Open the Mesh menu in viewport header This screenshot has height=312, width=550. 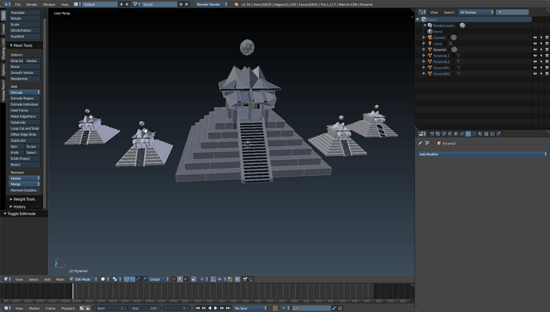tap(60, 279)
